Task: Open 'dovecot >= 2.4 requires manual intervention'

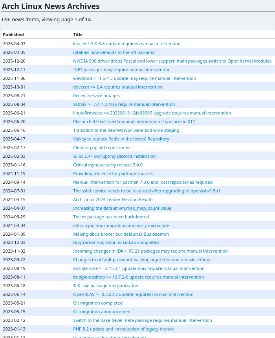Action: point(118,87)
